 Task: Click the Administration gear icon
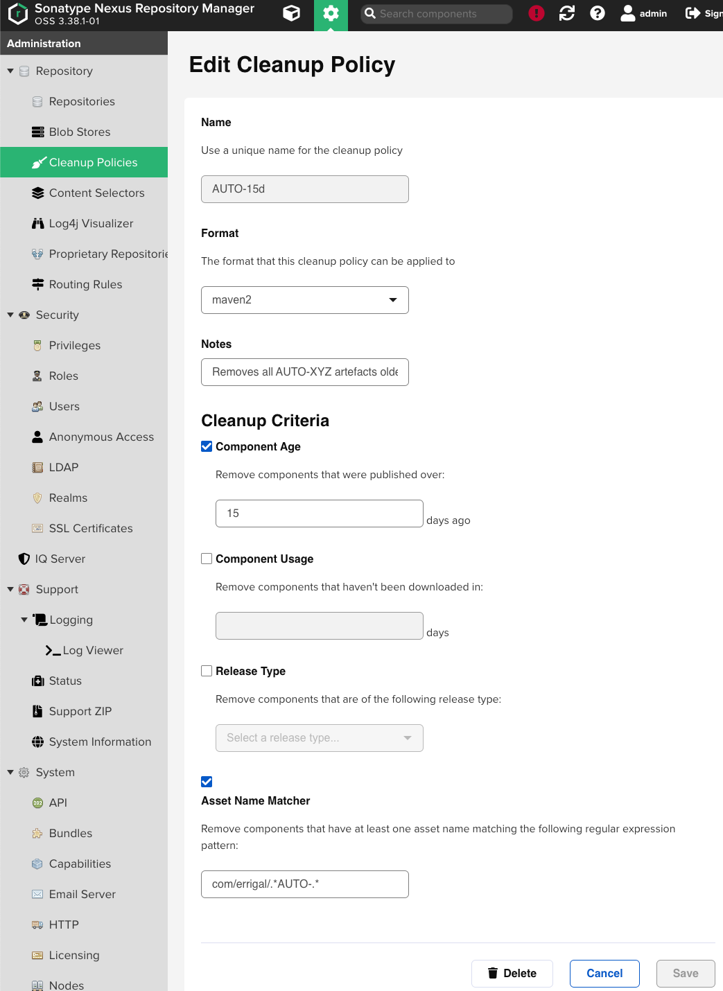point(331,13)
